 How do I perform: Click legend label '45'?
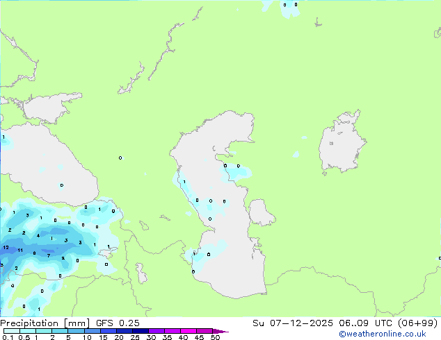pos(199,337)
